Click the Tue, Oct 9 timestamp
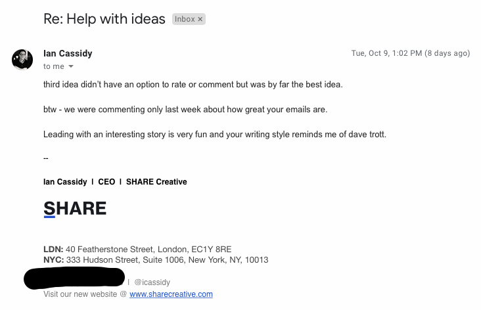481x310 pixels. (411, 53)
